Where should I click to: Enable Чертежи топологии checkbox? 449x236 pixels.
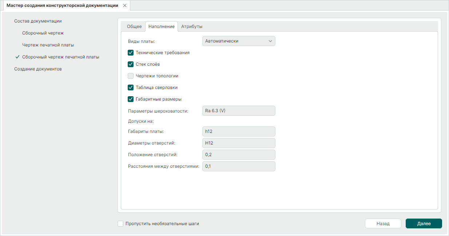(x=131, y=76)
